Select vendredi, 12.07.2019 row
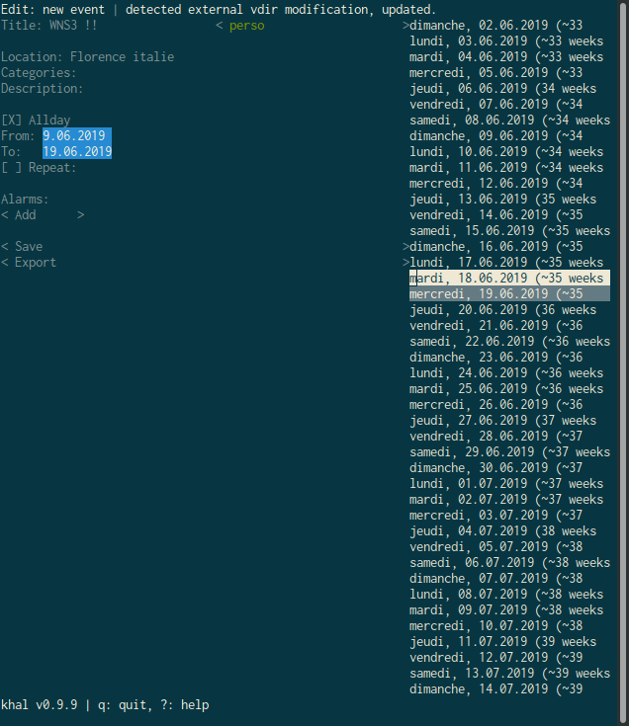 pyautogui.click(x=509, y=657)
